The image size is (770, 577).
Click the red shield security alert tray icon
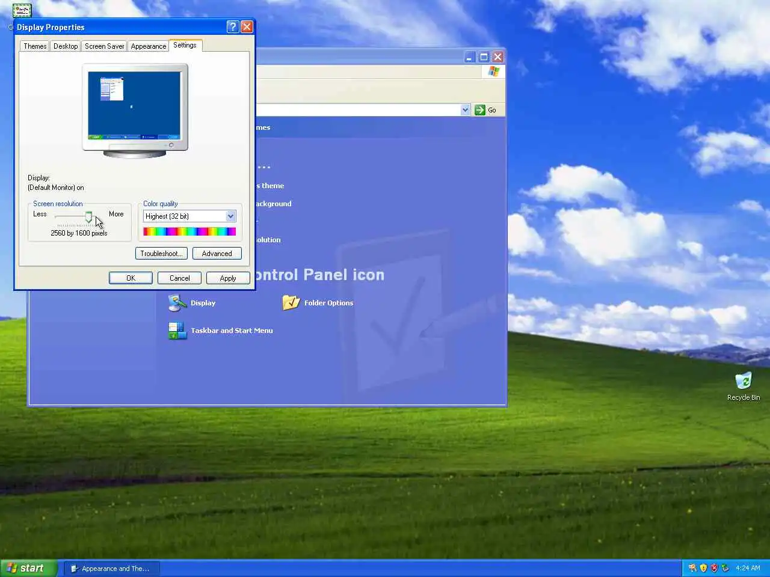pyautogui.click(x=714, y=568)
